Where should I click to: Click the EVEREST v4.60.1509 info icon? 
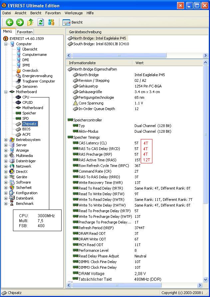6,39
